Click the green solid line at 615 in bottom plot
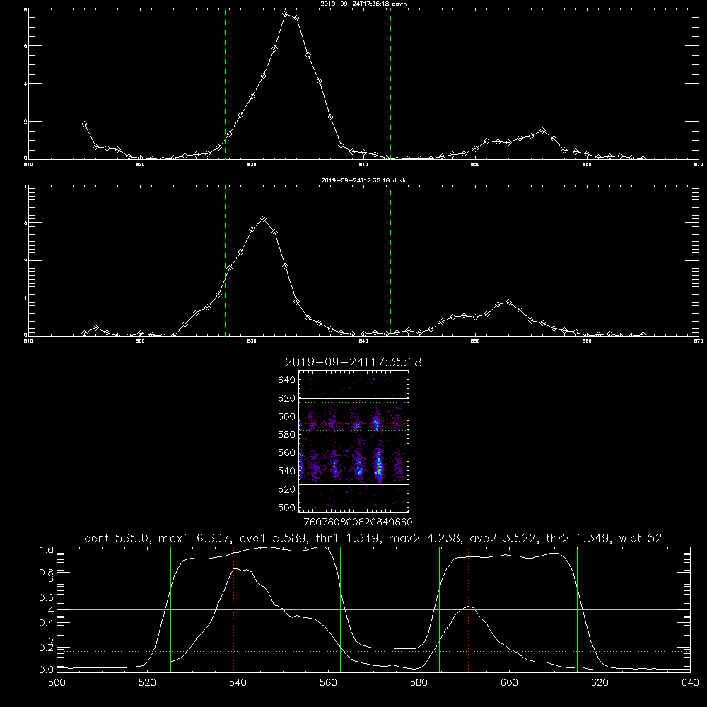Screen dimensions: 707x707 577,609
